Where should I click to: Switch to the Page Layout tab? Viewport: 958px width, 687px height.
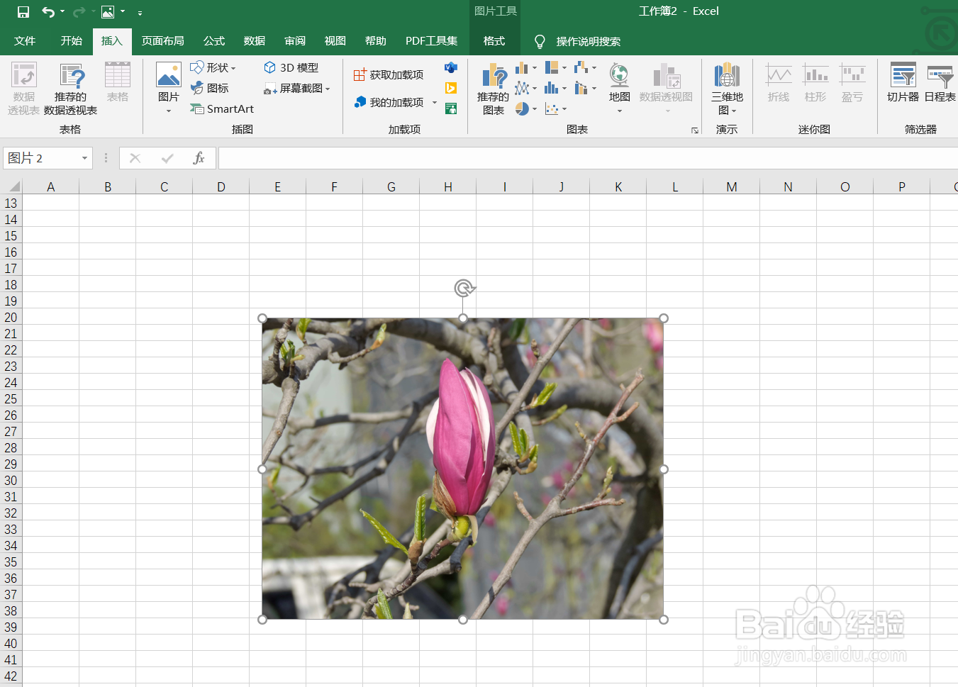click(163, 41)
